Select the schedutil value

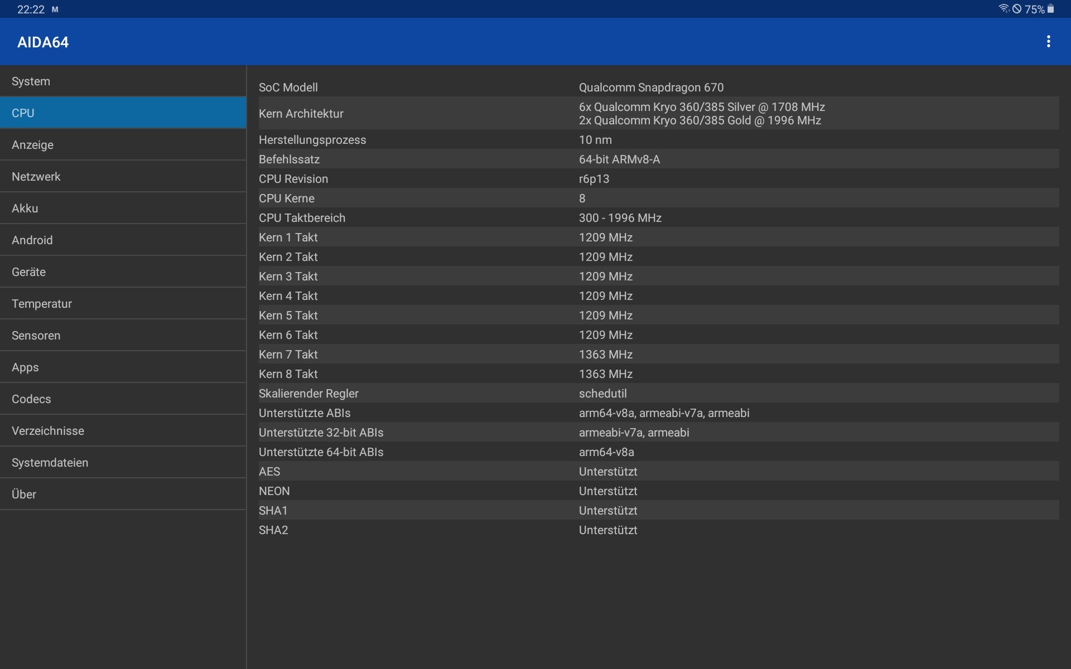[x=603, y=394]
